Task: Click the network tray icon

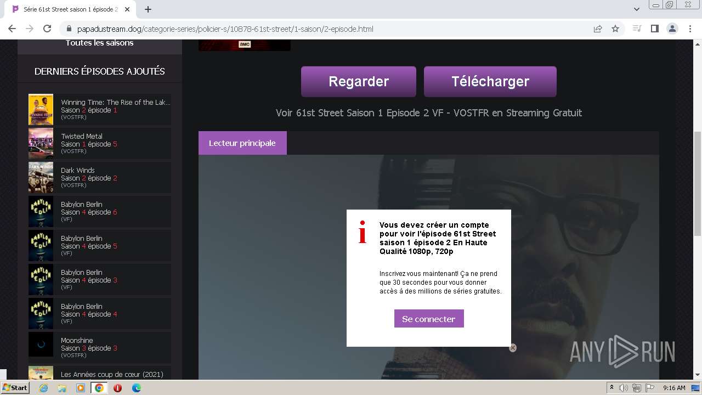Action: pyautogui.click(x=636, y=388)
